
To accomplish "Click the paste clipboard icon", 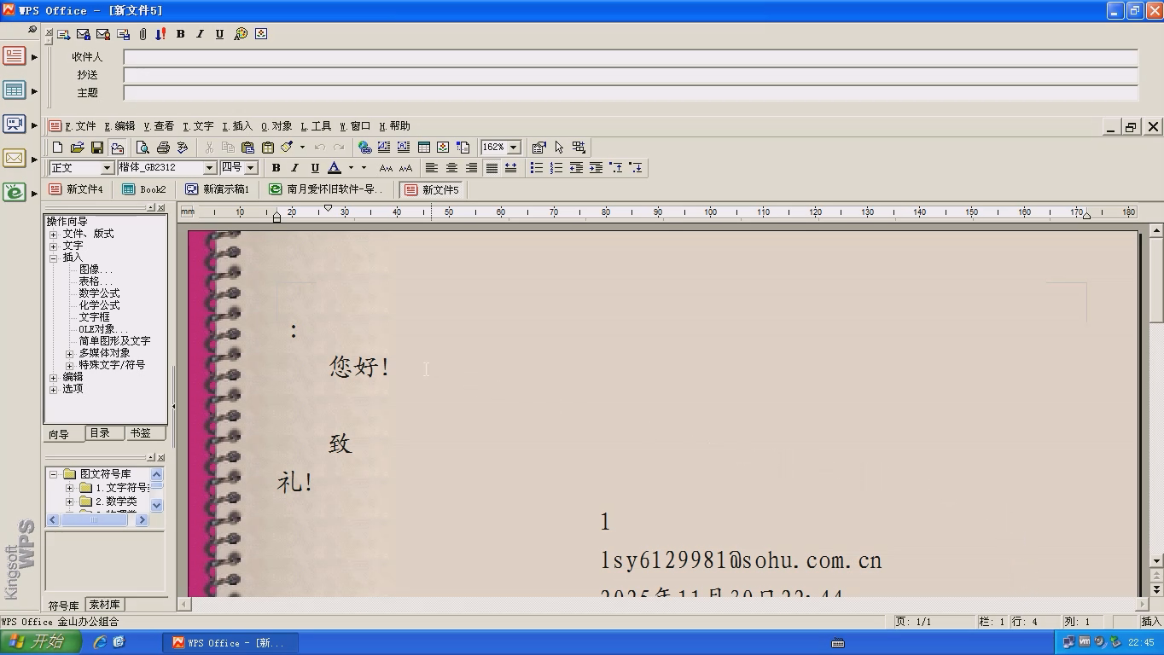I will tap(247, 148).
